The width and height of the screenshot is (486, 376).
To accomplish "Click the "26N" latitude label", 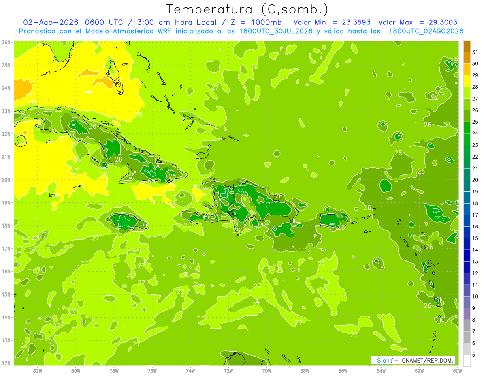I will pos(6,42).
